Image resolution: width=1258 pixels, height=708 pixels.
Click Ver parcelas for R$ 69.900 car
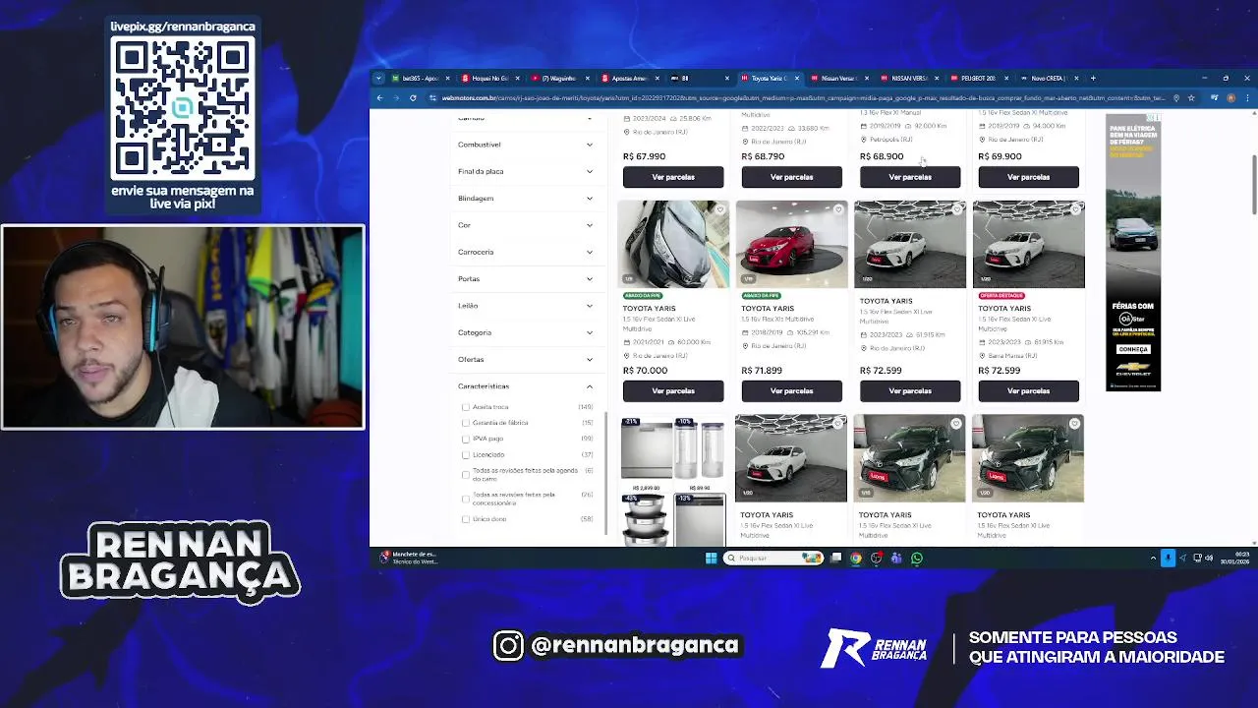pos(1028,177)
